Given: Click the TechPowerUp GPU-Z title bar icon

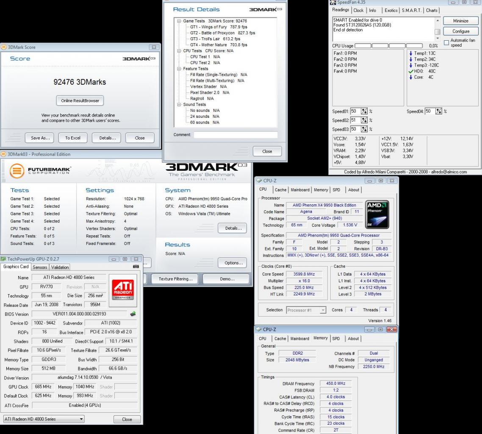Looking at the screenshot, I should click(3, 259).
